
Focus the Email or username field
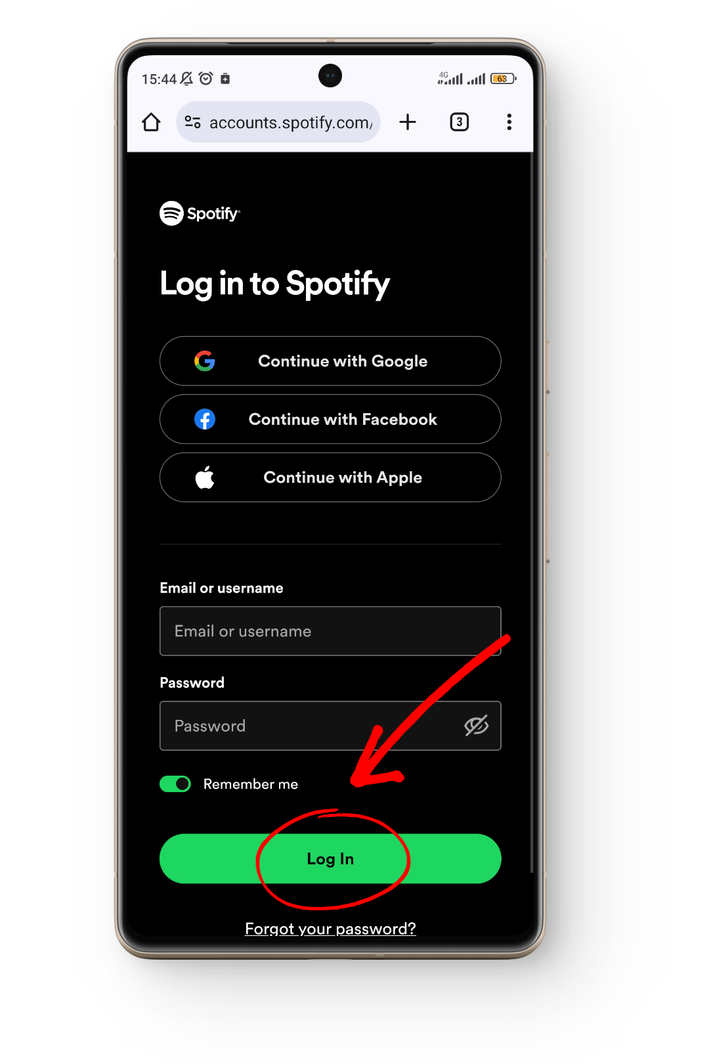[x=330, y=631]
